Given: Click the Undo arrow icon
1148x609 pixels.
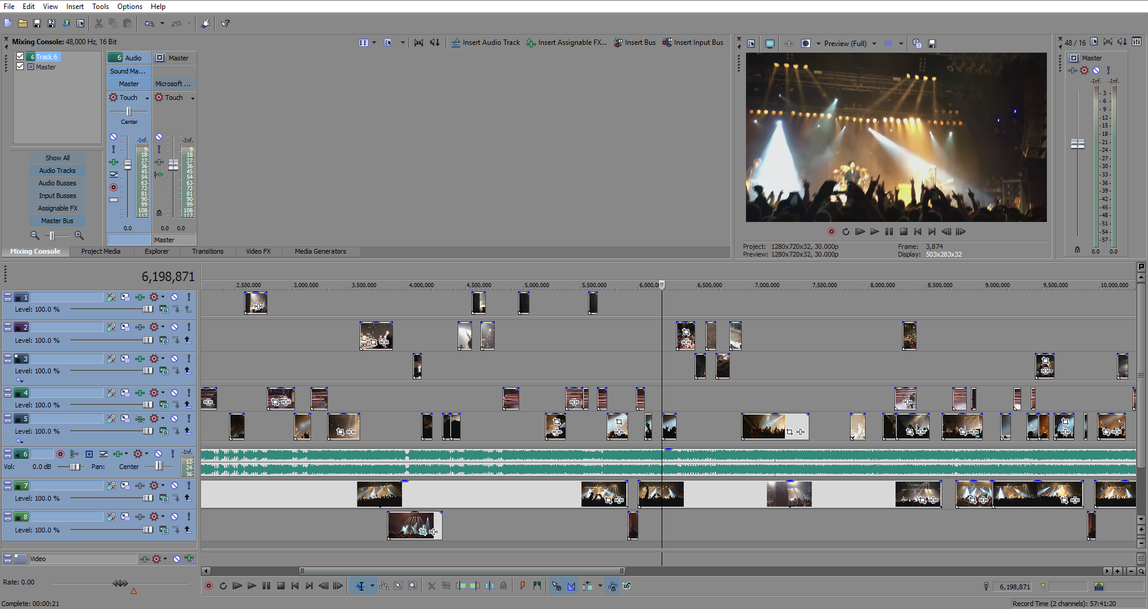Looking at the screenshot, I should [150, 23].
